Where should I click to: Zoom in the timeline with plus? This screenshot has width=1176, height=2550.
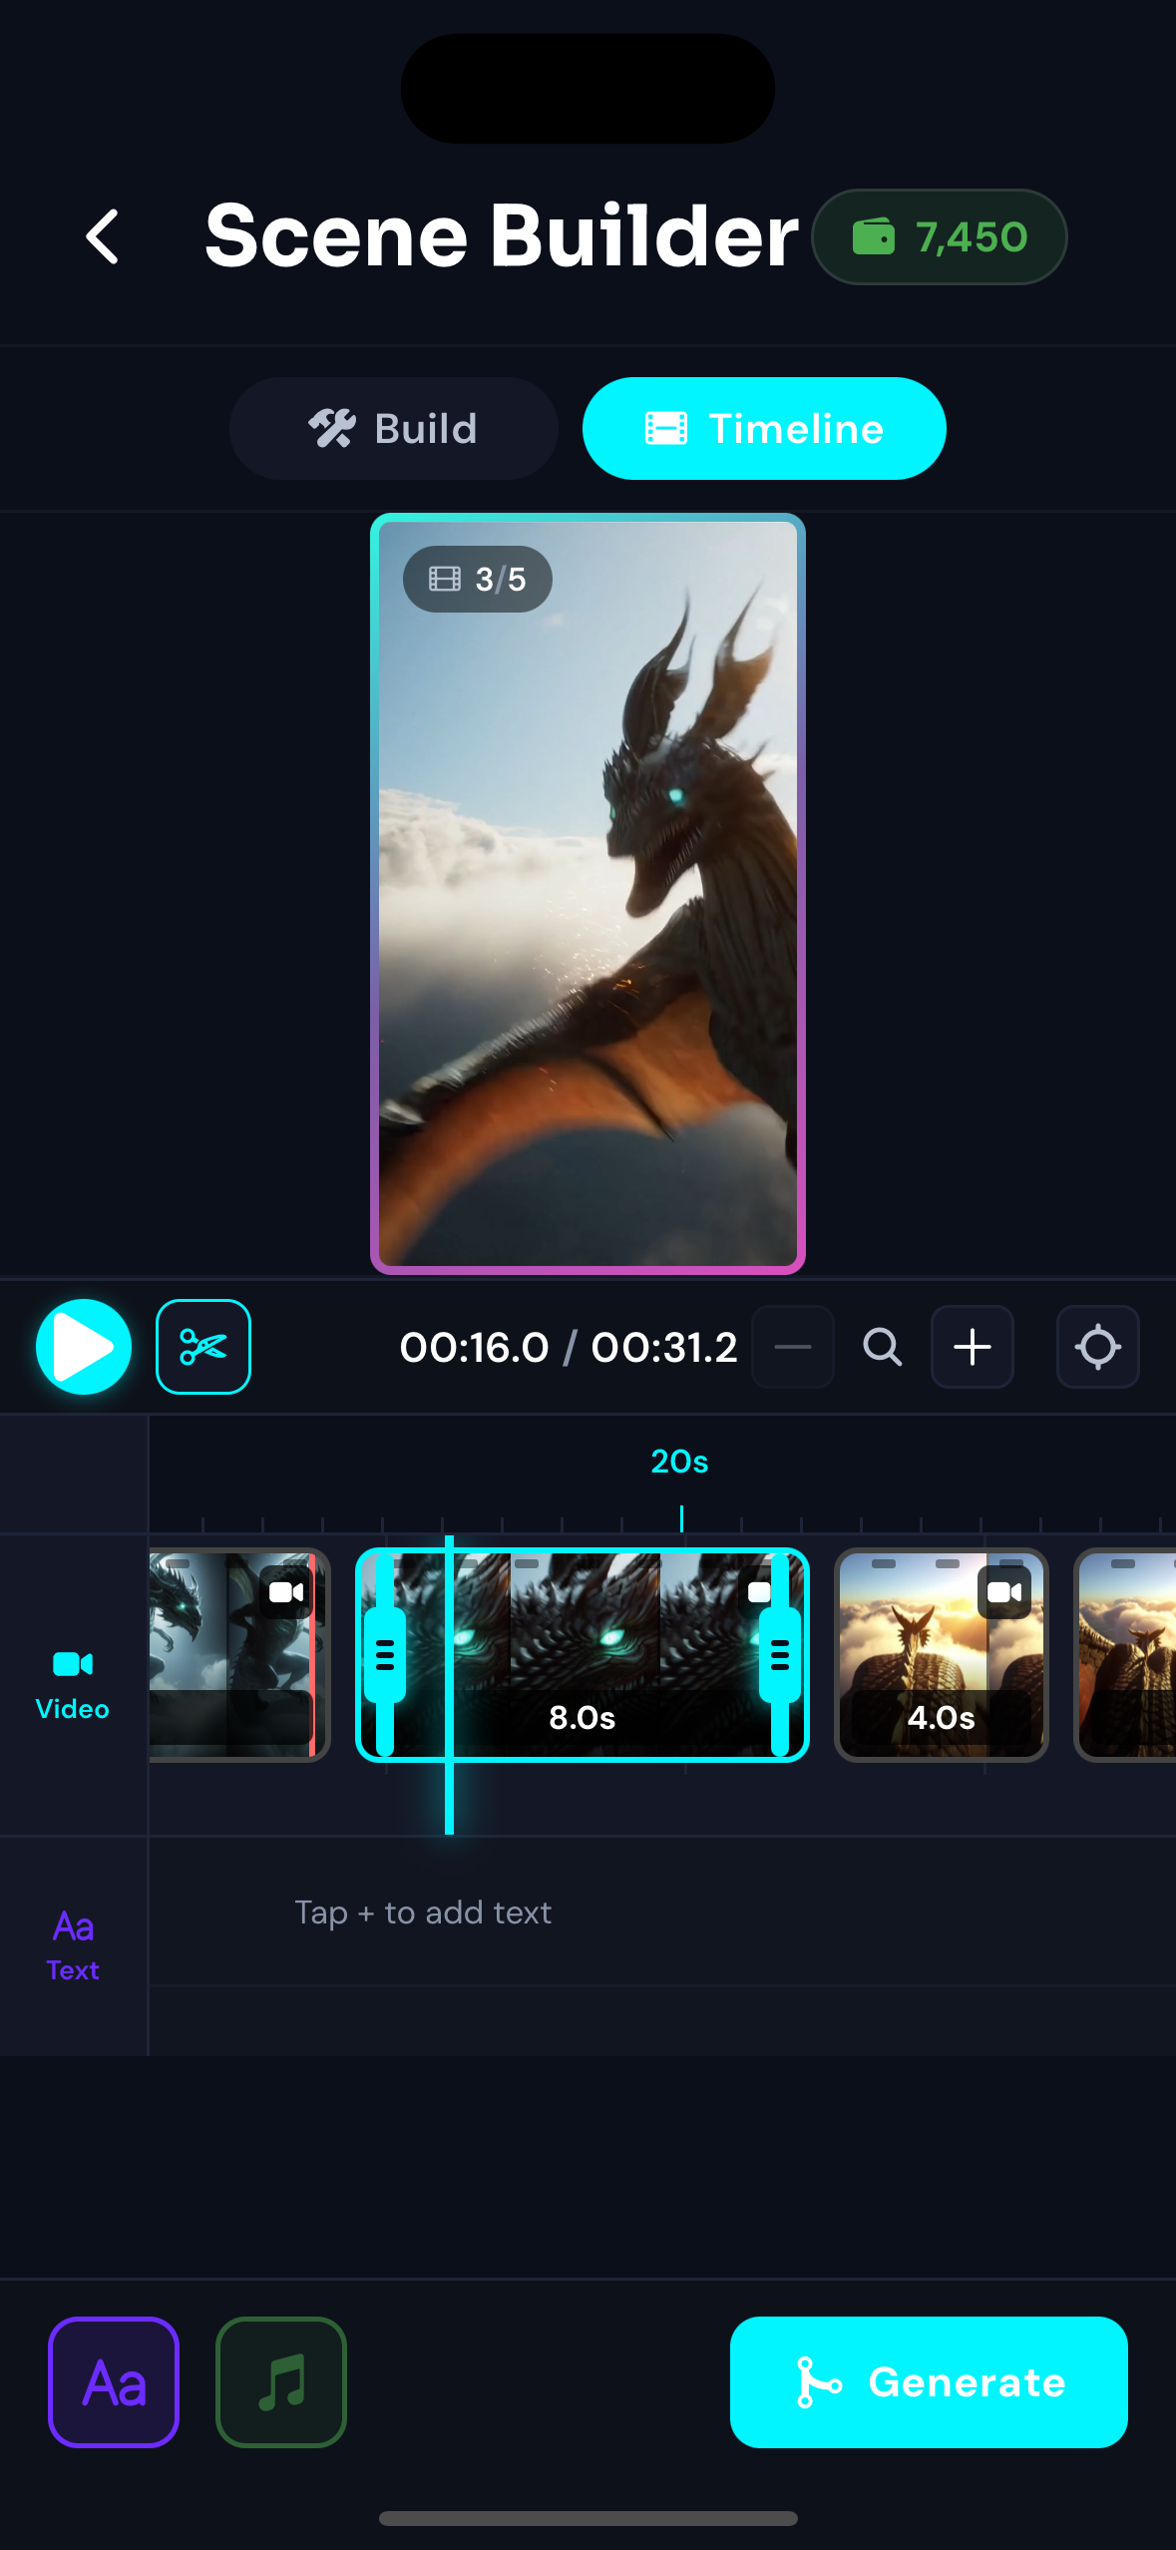973,1347
